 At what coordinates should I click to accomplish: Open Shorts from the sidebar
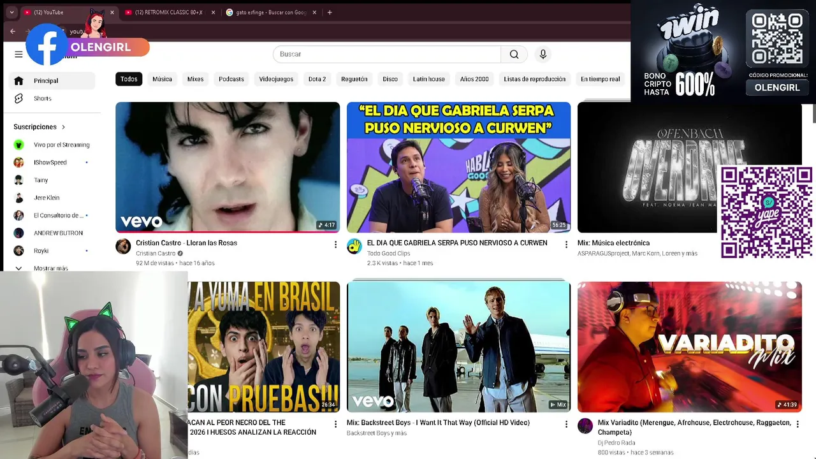(52, 98)
